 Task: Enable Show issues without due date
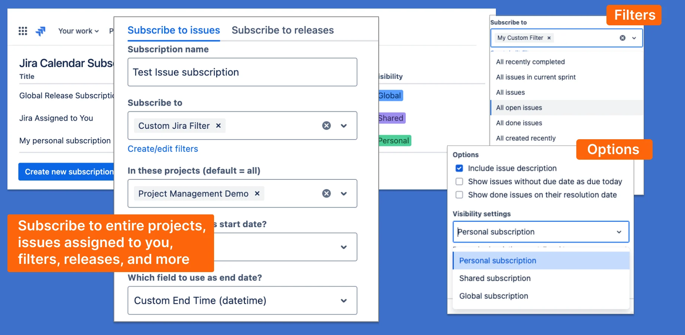(459, 182)
